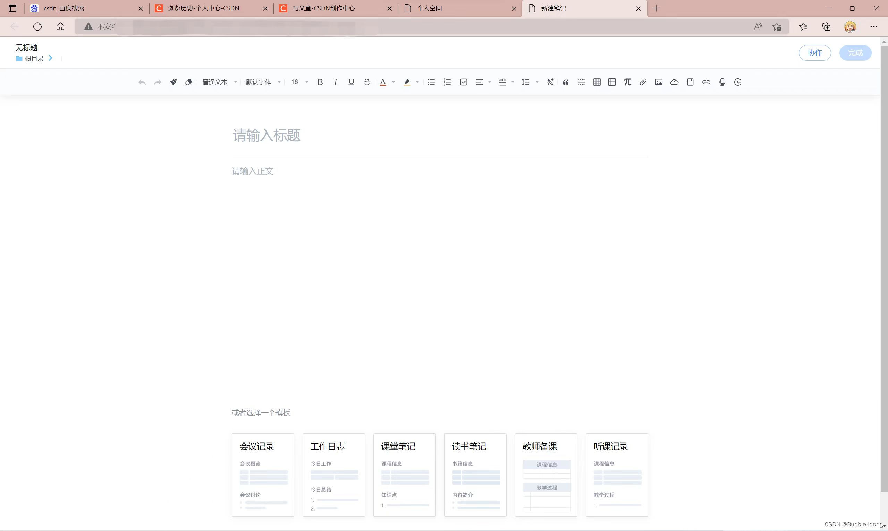Screen dimensions: 888x531
Task: Insert an image via picture icon
Action: (658, 82)
